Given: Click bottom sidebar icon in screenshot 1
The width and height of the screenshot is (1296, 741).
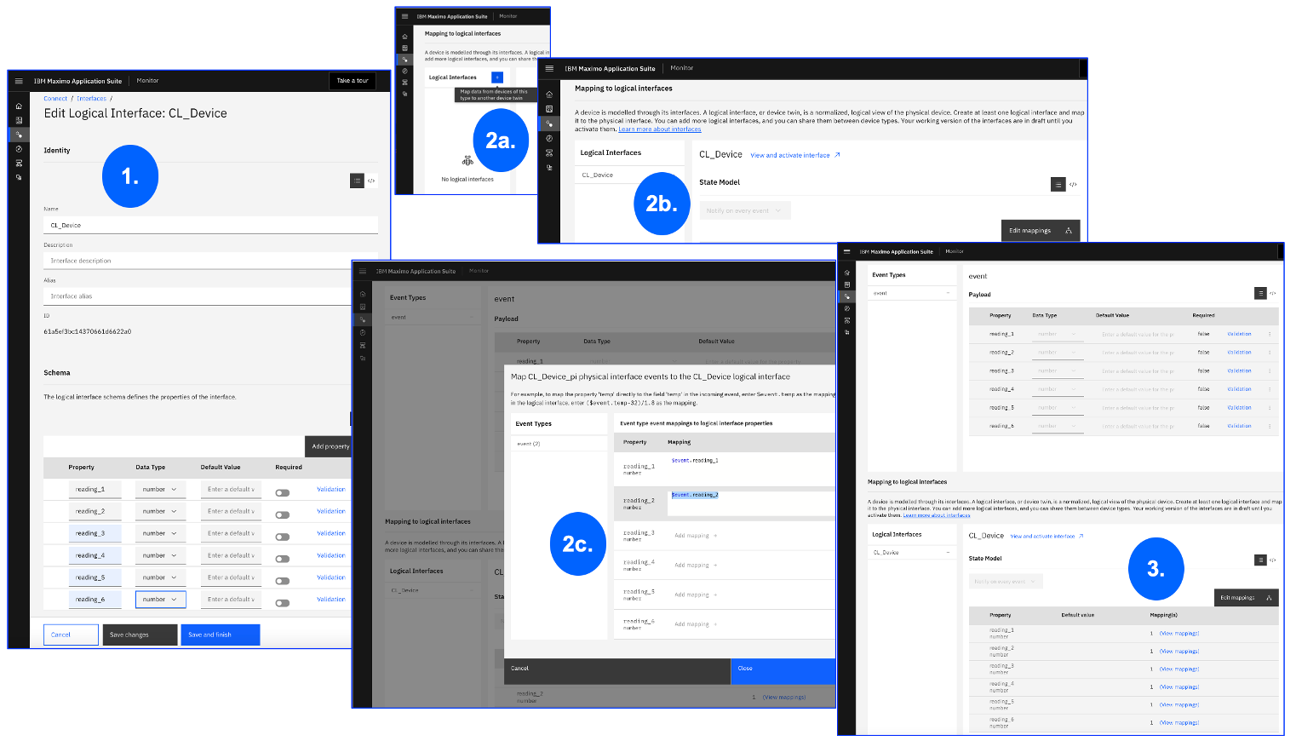Looking at the screenshot, I should coord(19,177).
